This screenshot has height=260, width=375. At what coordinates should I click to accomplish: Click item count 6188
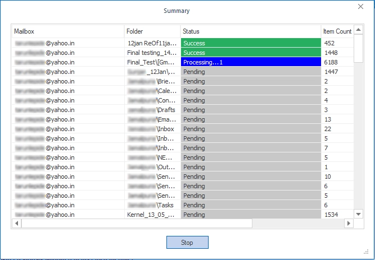331,62
